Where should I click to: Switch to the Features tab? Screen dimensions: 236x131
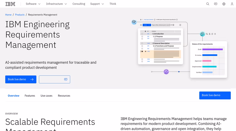tap(30, 96)
